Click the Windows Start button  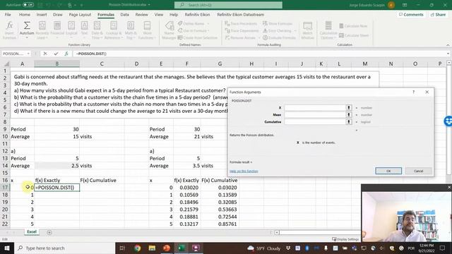coord(6,248)
